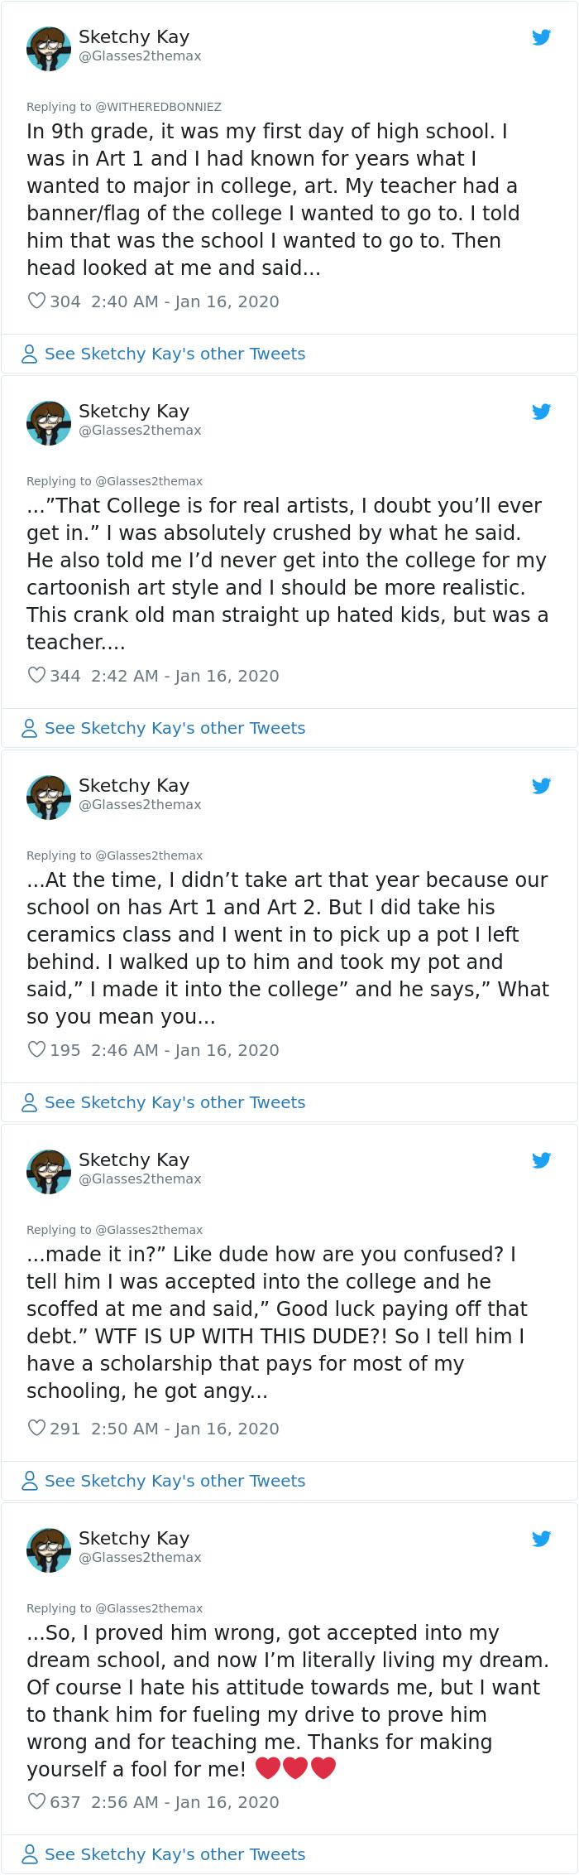
Task: Click the Twitter bird icon on the third tweet
Action: click(542, 785)
